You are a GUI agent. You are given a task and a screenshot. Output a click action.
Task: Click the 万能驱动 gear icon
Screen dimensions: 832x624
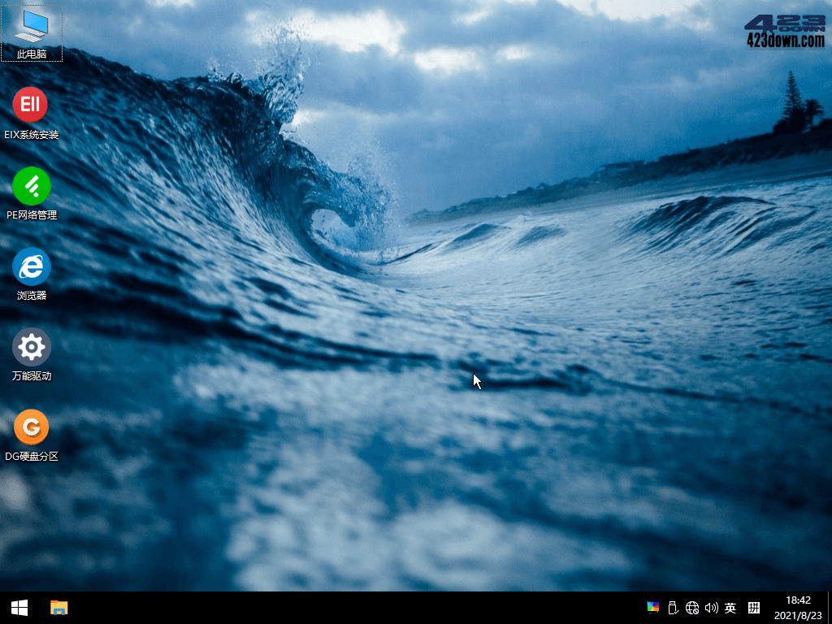[31, 346]
